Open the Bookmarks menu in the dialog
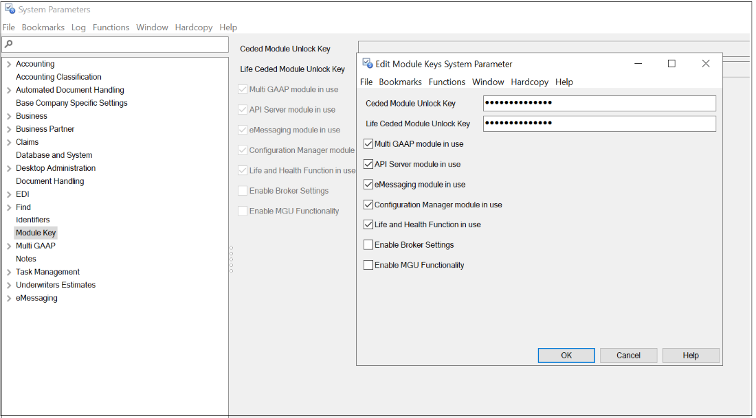 click(x=400, y=82)
